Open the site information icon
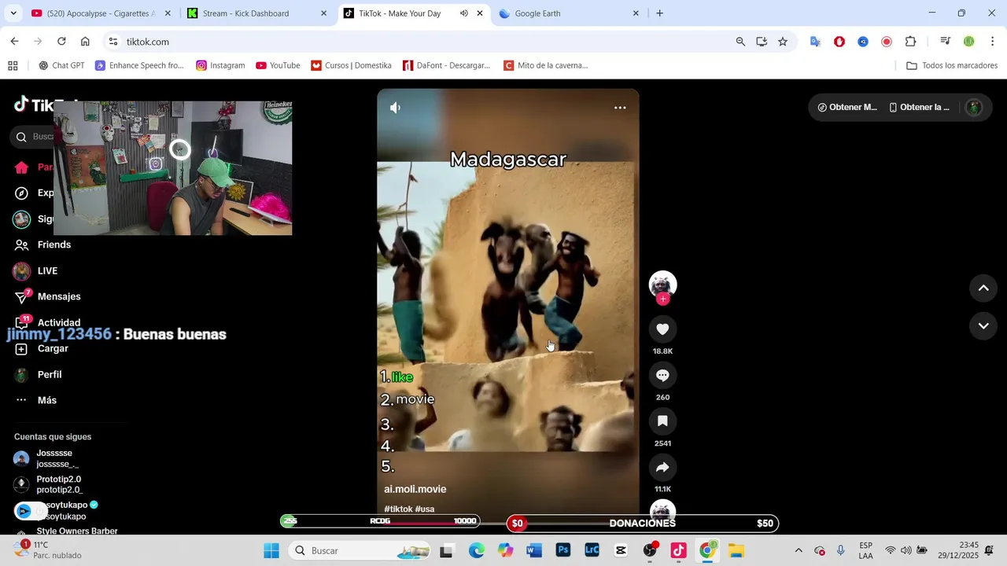Screen dimensions: 1007x566 tap(113, 42)
